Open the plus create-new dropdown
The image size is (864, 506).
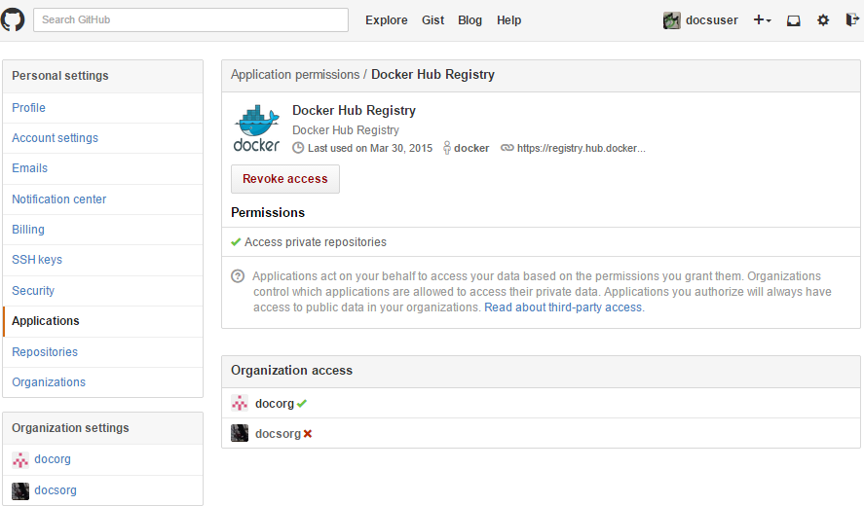(x=762, y=20)
